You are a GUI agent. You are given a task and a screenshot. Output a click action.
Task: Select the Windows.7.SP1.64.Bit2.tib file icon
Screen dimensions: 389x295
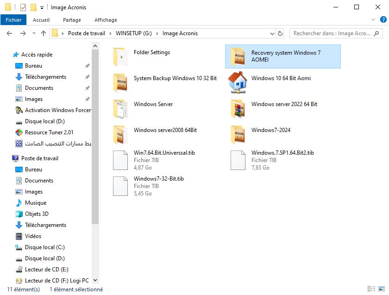pyautogui.click(x=238, y=160)
